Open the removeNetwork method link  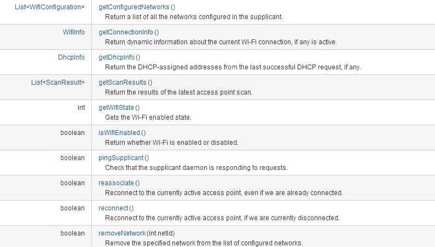click(x=122, y=233)
